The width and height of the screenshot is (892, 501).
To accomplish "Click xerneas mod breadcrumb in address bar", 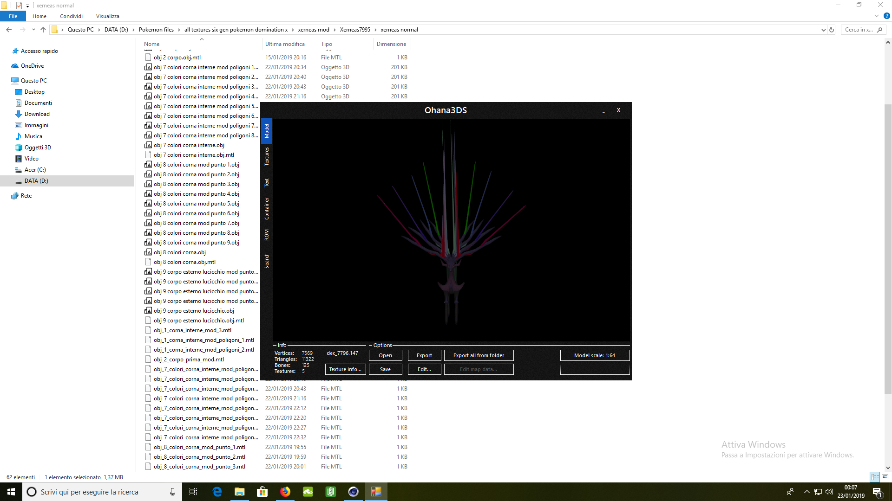I will [x=314, y=30].
